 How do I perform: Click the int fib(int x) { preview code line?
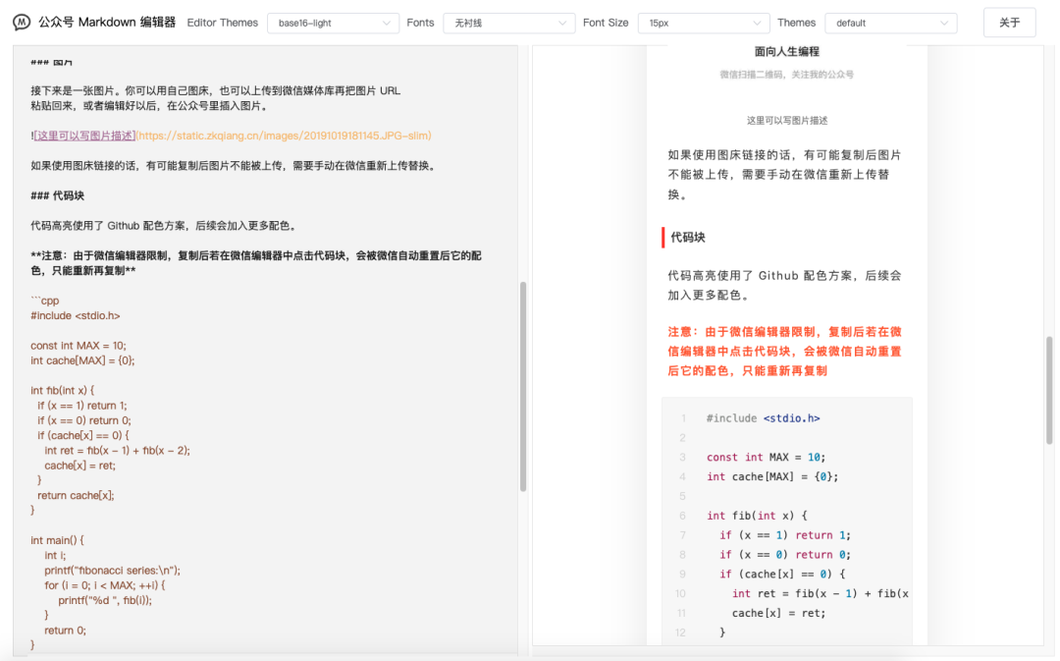[757, 516]
